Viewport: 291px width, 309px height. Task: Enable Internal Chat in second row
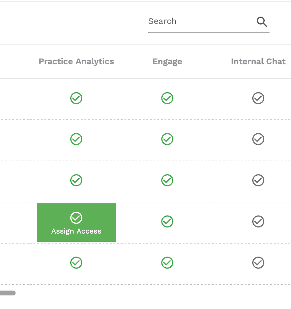258,139
